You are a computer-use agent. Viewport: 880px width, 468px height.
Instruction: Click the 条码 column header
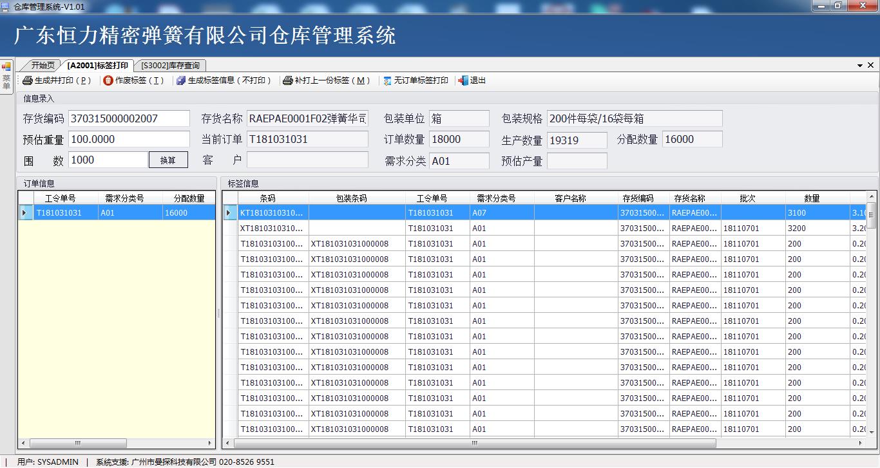pyautogui.click(x=273, y=198)
